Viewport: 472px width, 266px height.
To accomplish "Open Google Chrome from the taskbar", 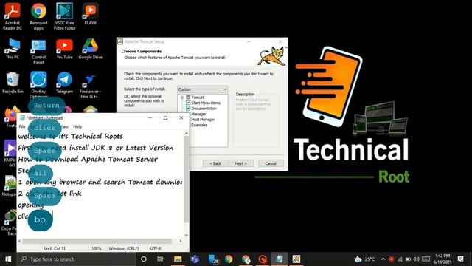I will [229, 259].
